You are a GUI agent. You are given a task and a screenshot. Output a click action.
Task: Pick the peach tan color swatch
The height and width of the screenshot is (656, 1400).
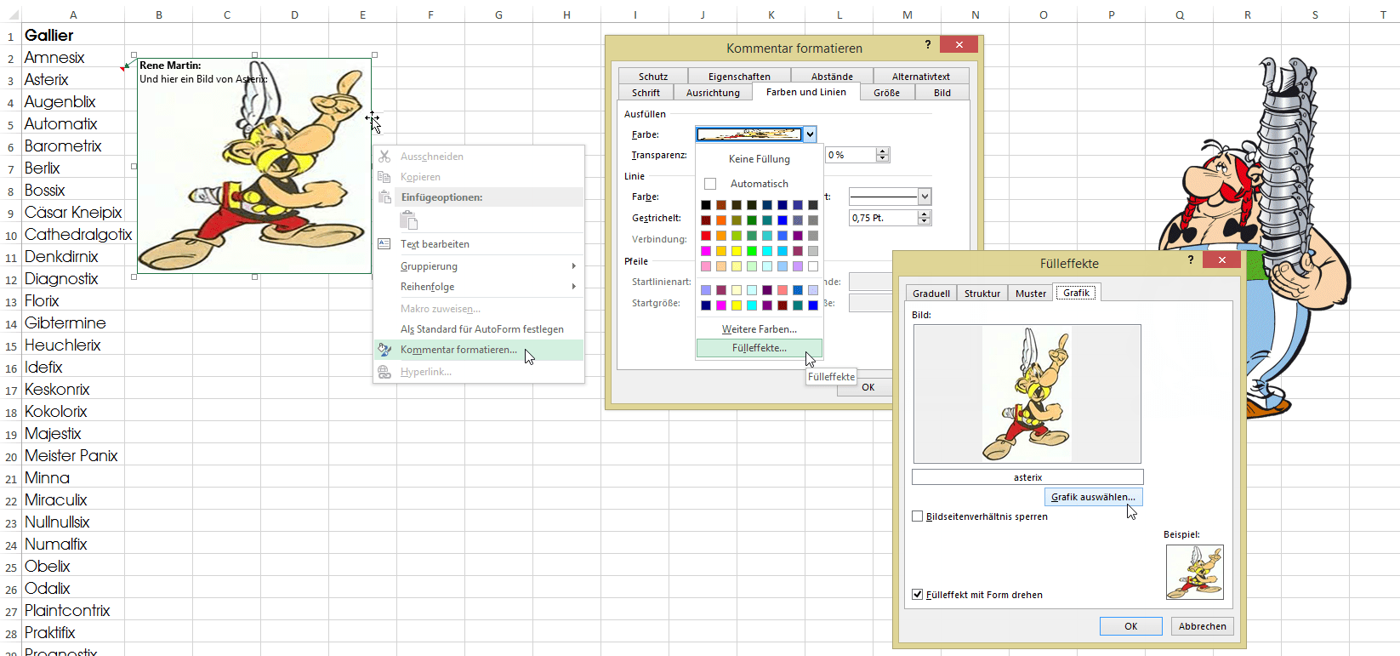coord(721,266)
